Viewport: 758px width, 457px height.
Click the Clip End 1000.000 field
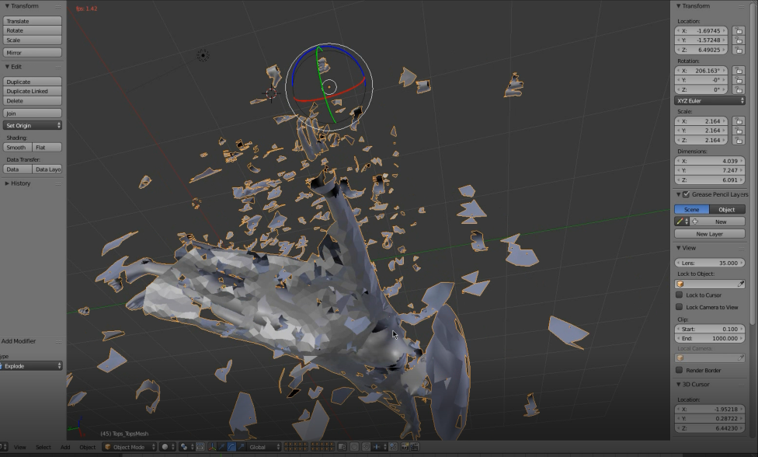tap(710, 339)
